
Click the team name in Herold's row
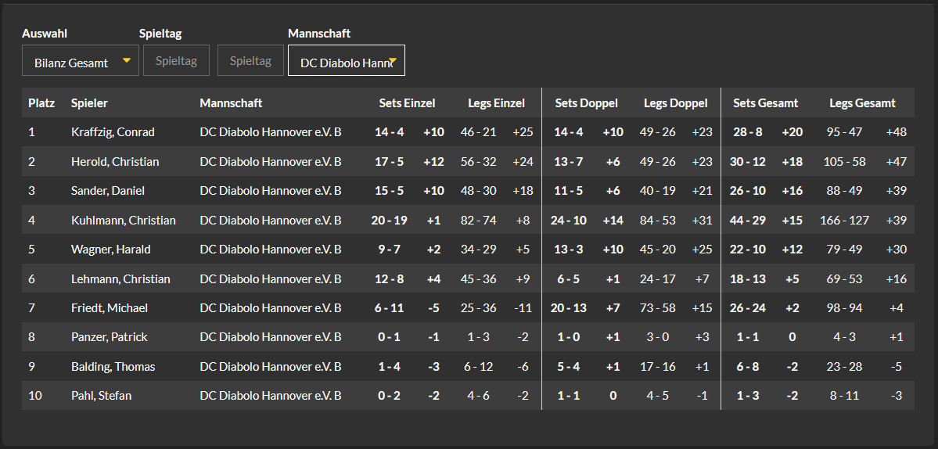coord(271,162)
